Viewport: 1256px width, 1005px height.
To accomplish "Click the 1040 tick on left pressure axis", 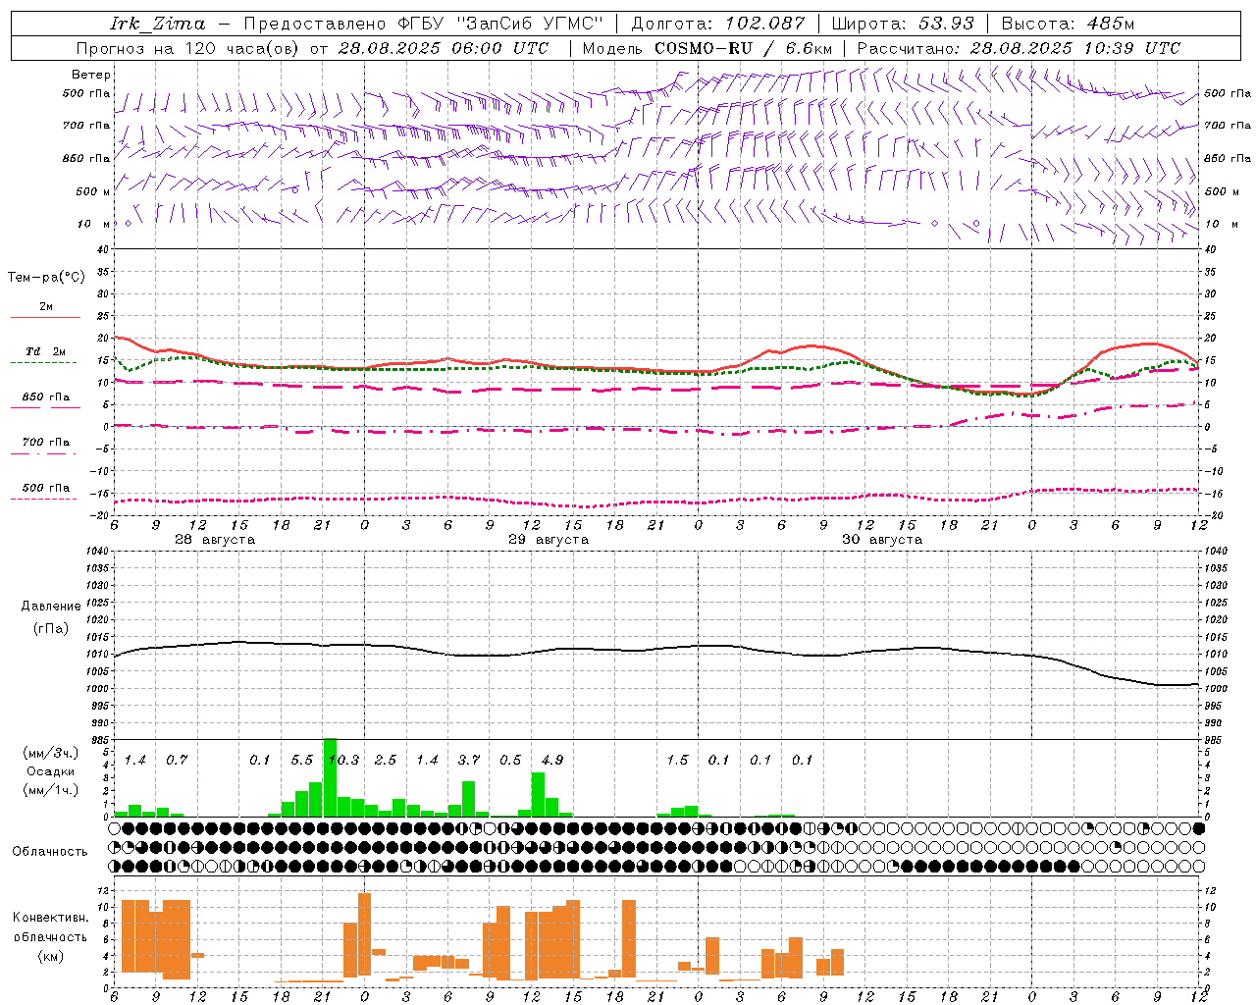I will (96, 552).
